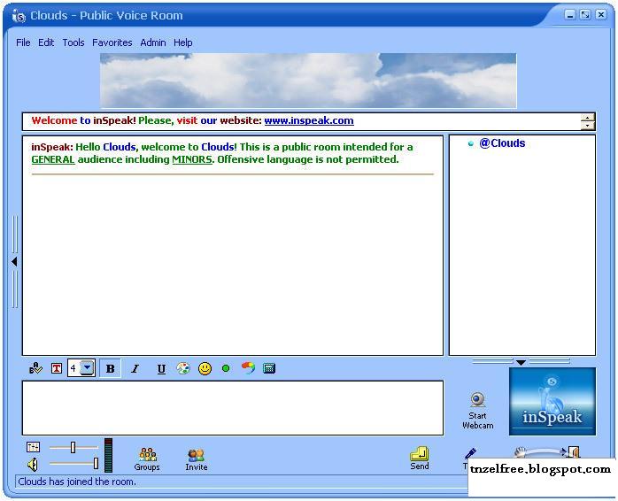The image size is (618, 501).
Task: Open the File menu
Action: coord(23,42)
